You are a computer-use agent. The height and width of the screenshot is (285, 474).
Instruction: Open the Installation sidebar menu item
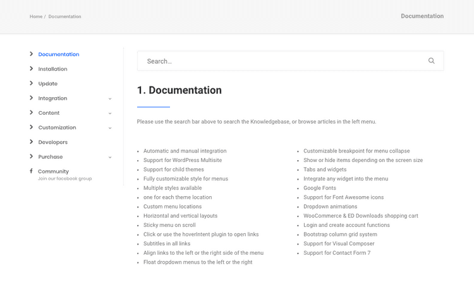52,69
